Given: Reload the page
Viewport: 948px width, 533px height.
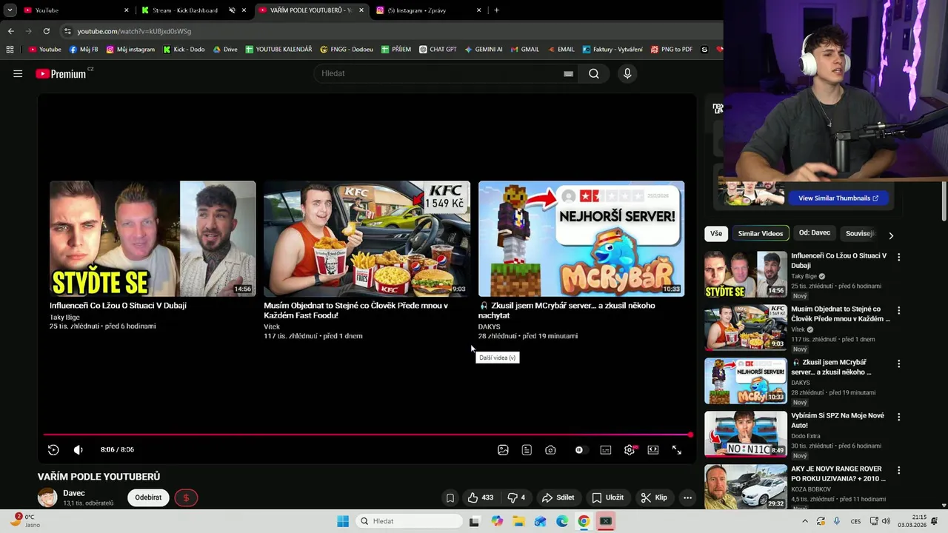Looking at the screenshot, I should (46, 31).
